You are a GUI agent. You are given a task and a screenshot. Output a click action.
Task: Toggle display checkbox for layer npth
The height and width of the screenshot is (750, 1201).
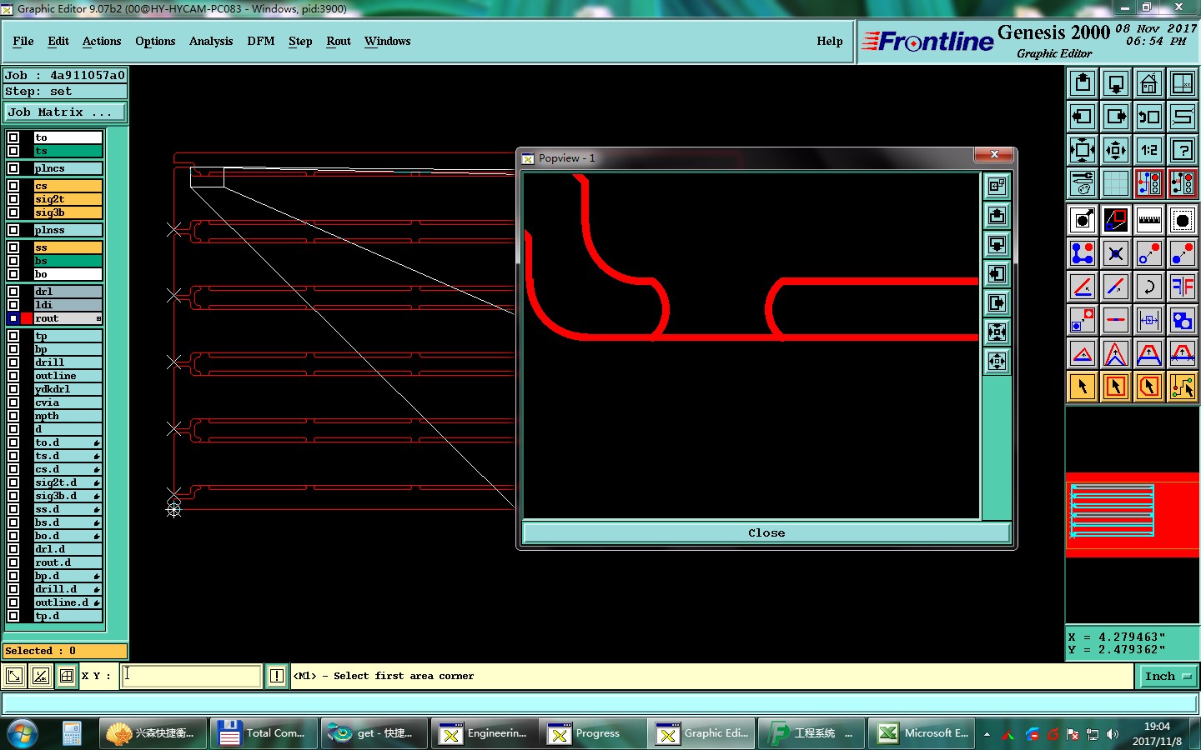(x=13, y=416)
